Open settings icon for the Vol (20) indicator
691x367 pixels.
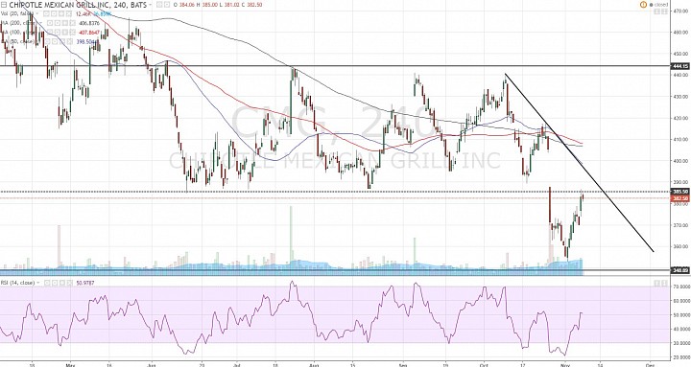tap(54, 13)
